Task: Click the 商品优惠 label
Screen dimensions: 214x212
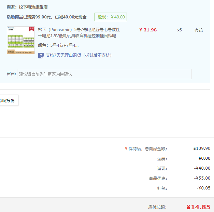Action: [158, 178]
